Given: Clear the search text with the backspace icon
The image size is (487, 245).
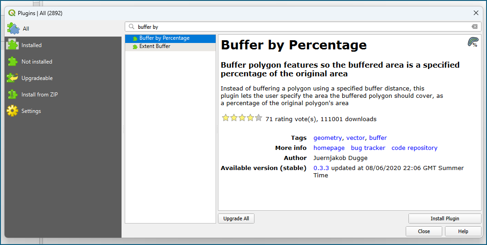Looking at the screenshot, I should (475, 27).
